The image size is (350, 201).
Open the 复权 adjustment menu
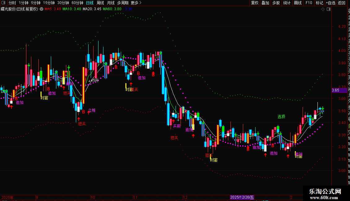click(255, 3)
